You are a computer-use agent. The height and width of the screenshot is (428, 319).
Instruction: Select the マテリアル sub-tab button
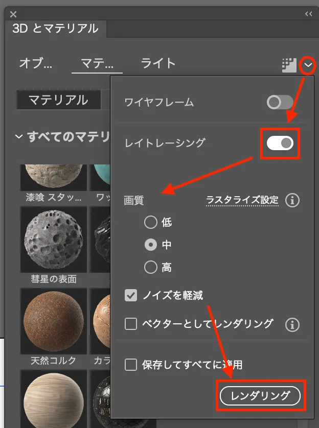tap(58, 100)
